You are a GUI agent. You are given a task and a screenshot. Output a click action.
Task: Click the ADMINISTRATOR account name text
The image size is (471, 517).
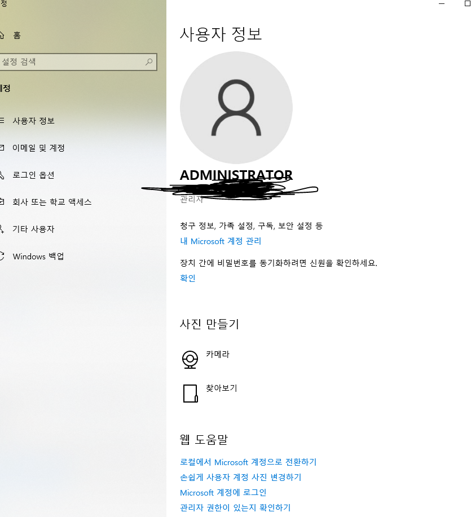pyautogui.click(x=236, y=175)
